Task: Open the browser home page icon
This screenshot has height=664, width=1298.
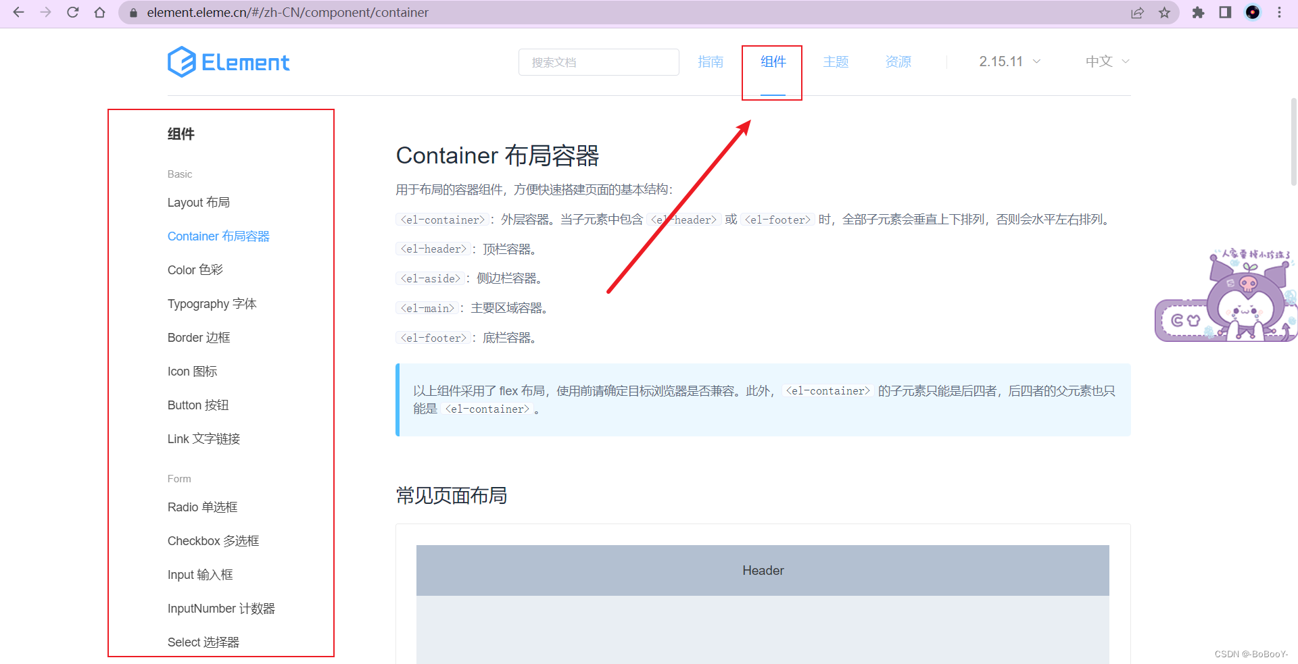Action: [x=100, y=12]
